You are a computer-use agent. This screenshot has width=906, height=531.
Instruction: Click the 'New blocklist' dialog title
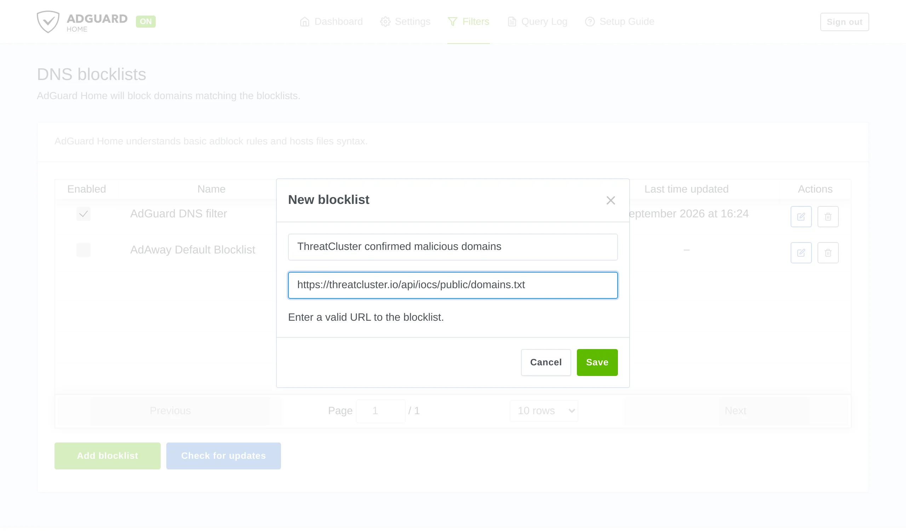point(329,200)
